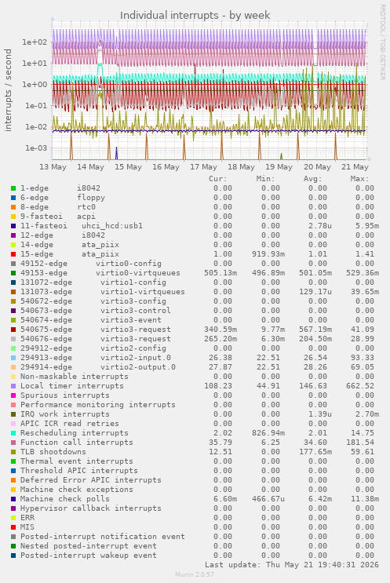
Task: Click the light blue virtio2-input.0 swatch
Action: coord(13,358)
